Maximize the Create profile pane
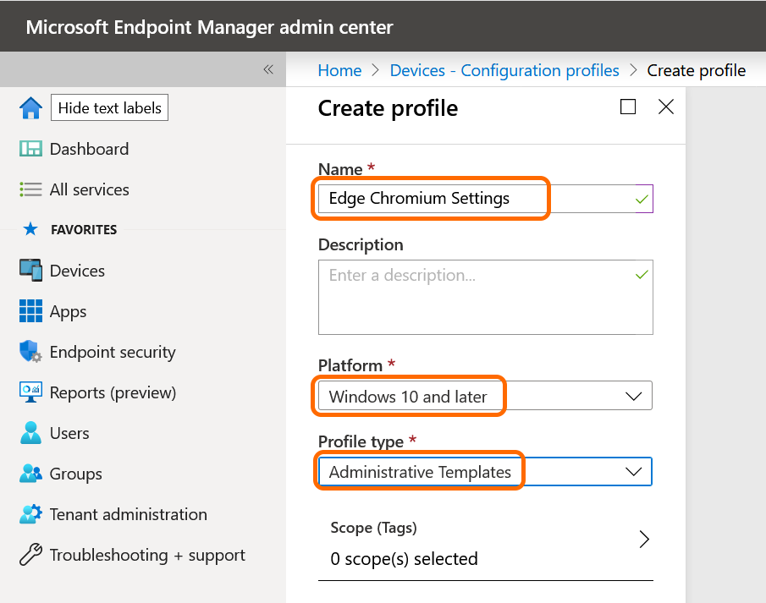The image size is (766, 603). (628, 107)
